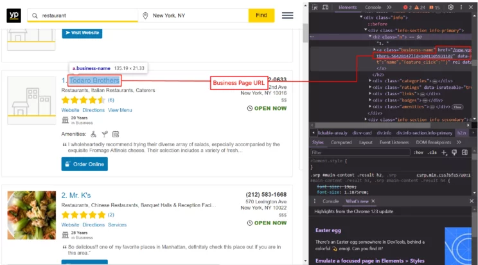Toggle the :hov element state button

pyautogui.click(x=418, y=152)
